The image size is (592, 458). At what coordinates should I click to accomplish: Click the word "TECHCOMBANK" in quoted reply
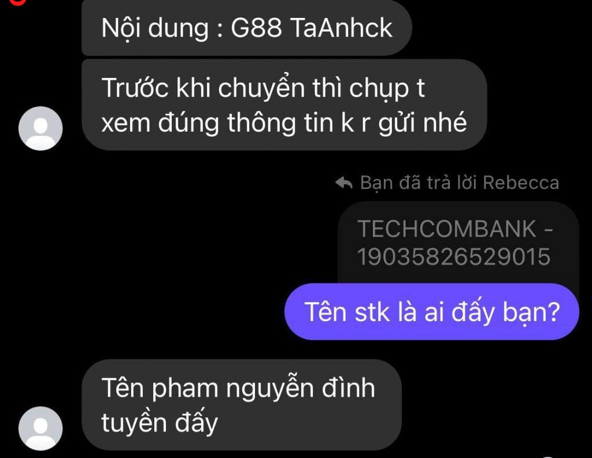[x=447, y=229]
